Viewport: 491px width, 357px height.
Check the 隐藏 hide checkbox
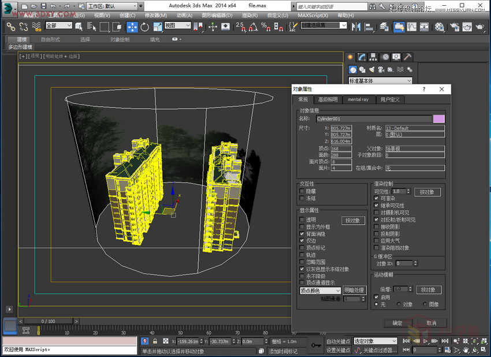coord(302,189)
